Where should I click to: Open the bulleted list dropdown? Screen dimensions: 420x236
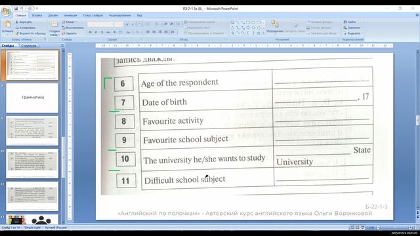pyautogui.click(x=149, y=24)
